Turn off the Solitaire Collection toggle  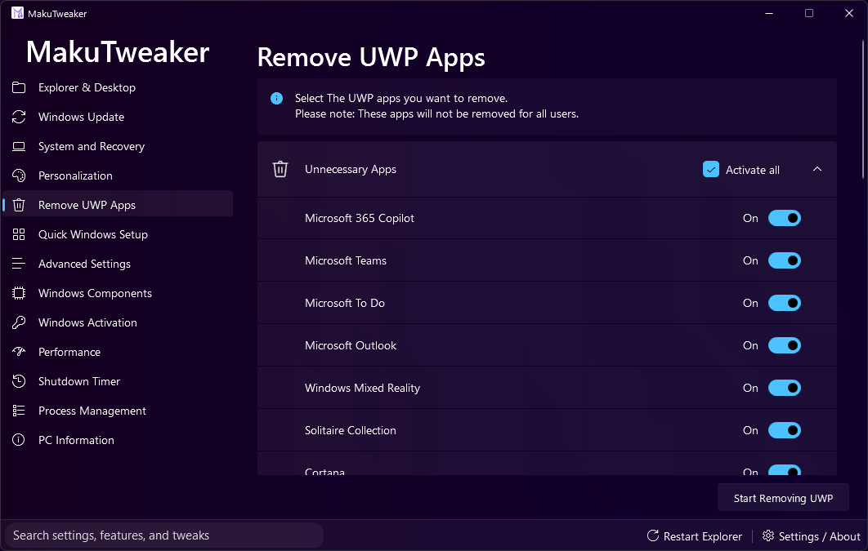(785, 430)
